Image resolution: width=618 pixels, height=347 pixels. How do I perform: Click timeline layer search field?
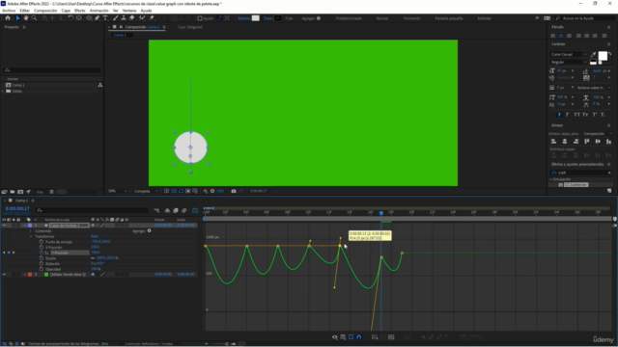click(93, 210)
